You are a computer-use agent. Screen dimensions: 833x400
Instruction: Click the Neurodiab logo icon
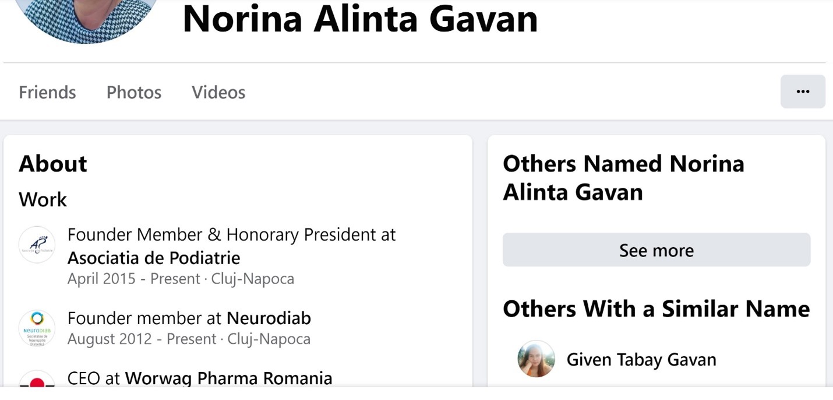37,329
